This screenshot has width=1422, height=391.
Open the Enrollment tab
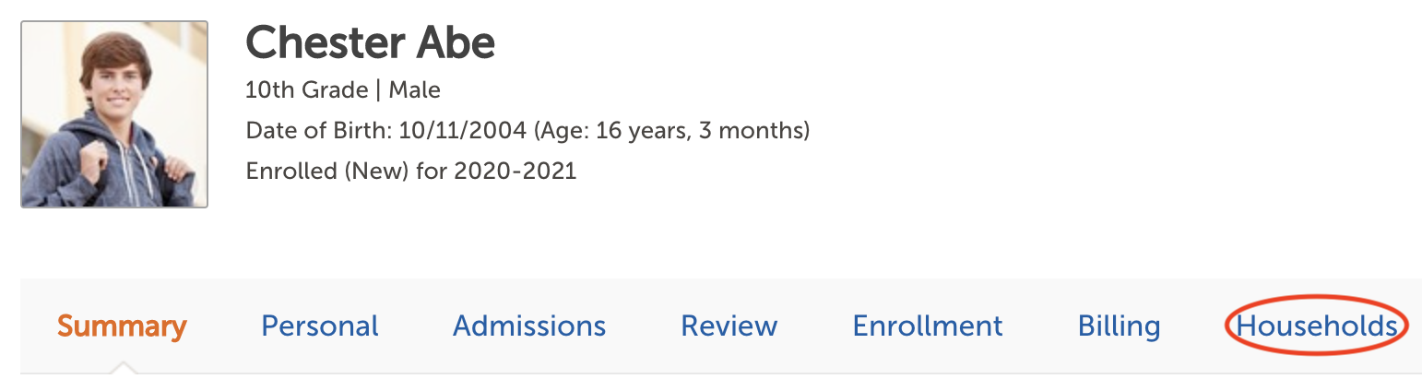(928, 326)
